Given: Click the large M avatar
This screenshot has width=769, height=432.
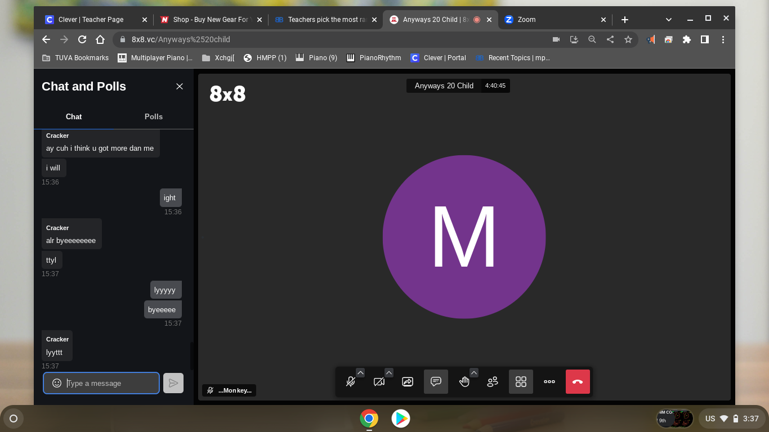Looking at the screenshot, I should point(464,237).
